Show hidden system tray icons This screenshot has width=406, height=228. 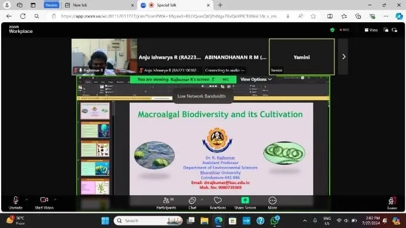(x=304, y=221)
